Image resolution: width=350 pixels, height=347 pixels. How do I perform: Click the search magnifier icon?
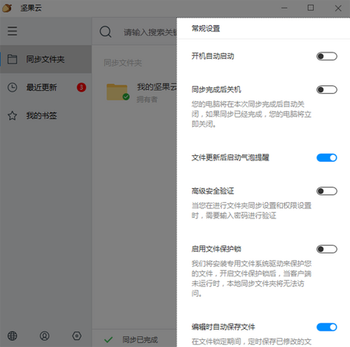[105, 31]
